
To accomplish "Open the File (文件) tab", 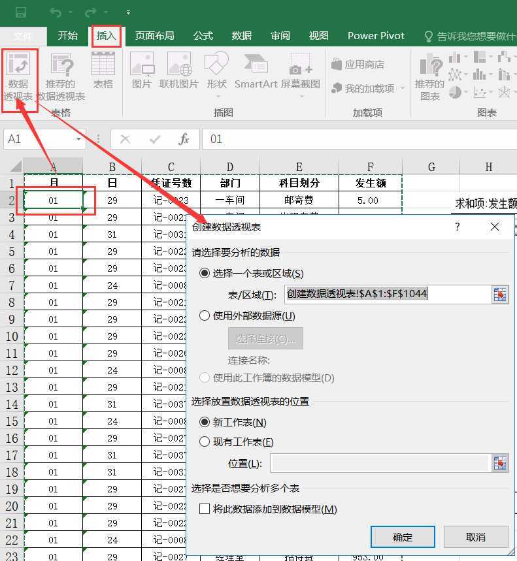I will point(24,36).
